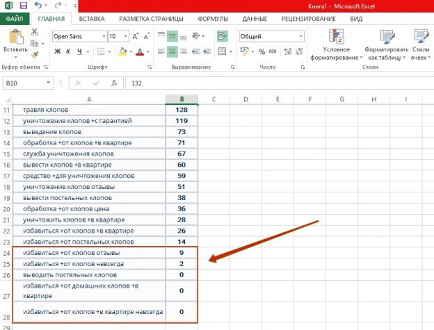Paste with the Вставить clipboard icon
434x330 pixels.
coord(15,37)
